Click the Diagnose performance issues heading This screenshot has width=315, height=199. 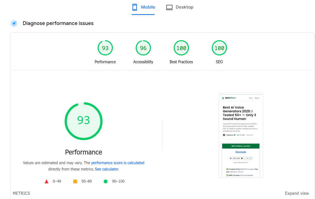pyautogui.click(x=58, y=23)
